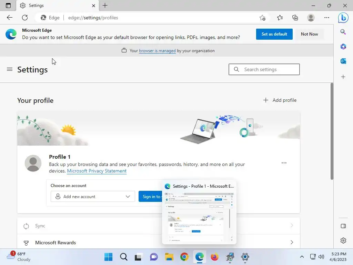Open the Settings hamburger menu
Viewport: 353px width, 265px height.
10,69
